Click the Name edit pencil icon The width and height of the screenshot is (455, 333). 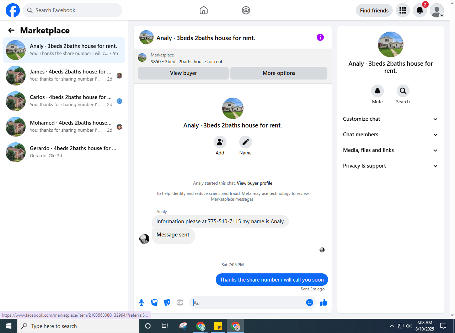(246, 142)
